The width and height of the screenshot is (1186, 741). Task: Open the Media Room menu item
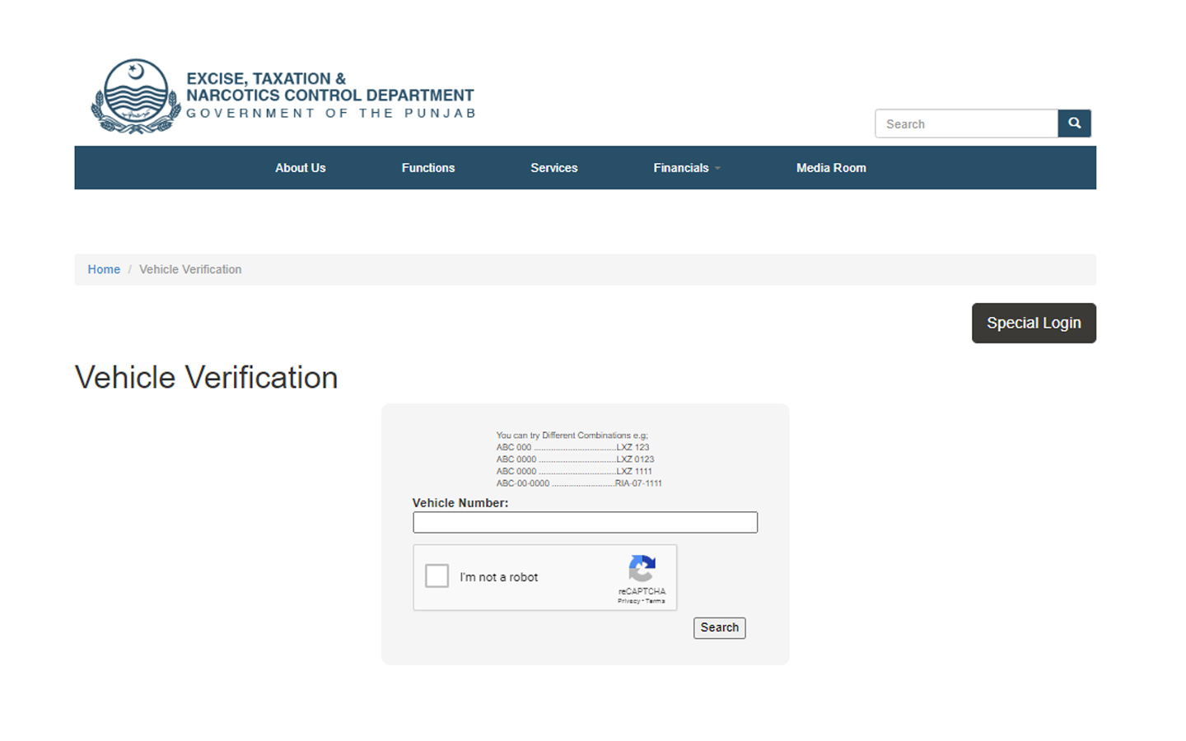coord(831,168)
